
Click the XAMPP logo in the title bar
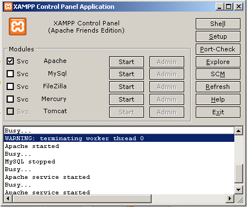(8, 7)
